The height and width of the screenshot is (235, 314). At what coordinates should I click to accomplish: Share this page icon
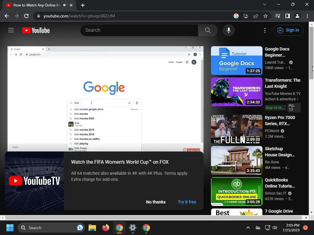point(256,16)
